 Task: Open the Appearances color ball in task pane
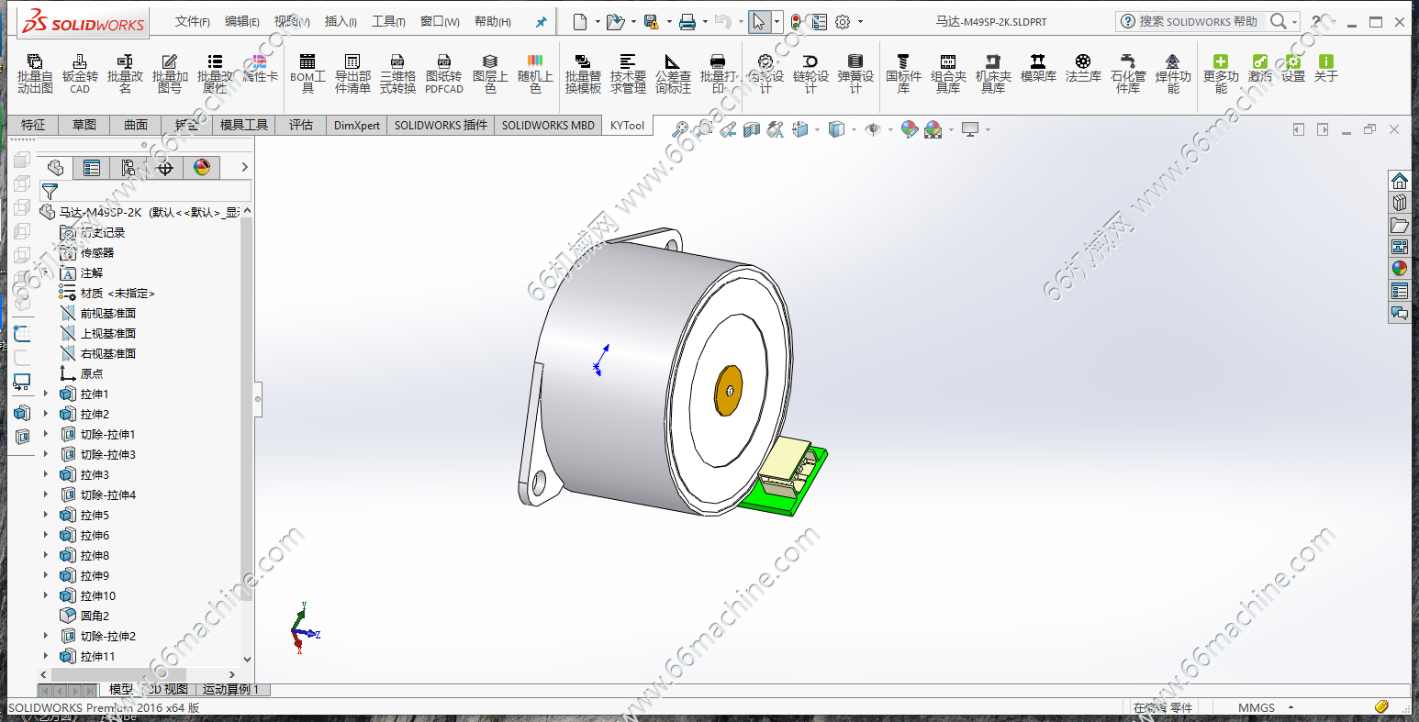click(x=1400, y=268)
